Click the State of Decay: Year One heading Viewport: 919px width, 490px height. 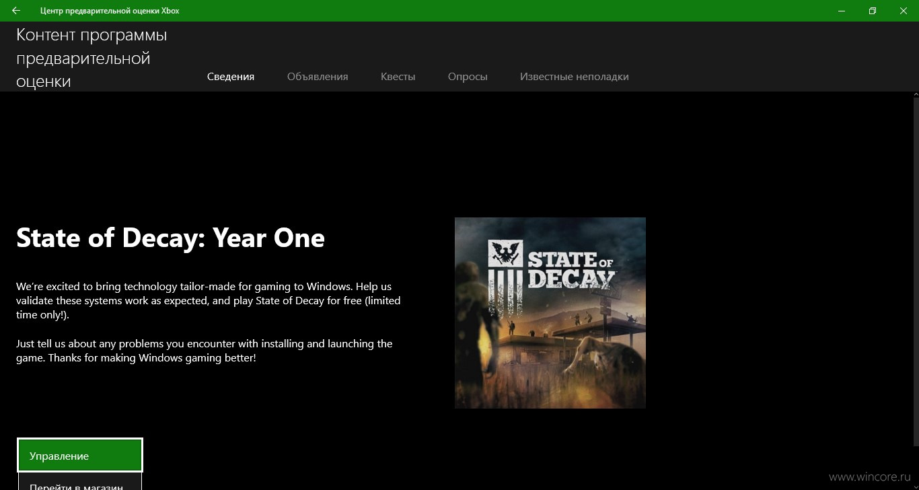(170, 238)
